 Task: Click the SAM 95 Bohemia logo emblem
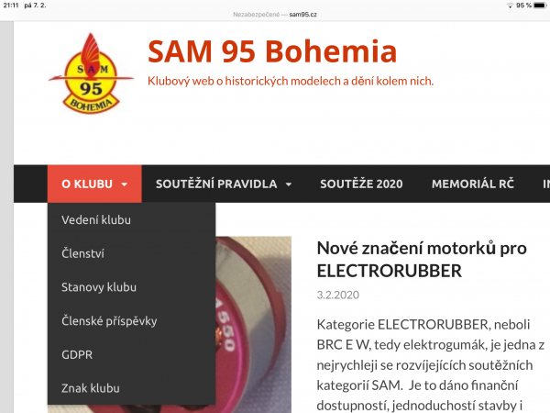pos(91,73)
